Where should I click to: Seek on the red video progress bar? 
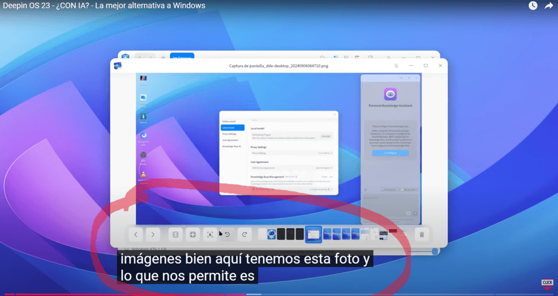pos(279,294)
